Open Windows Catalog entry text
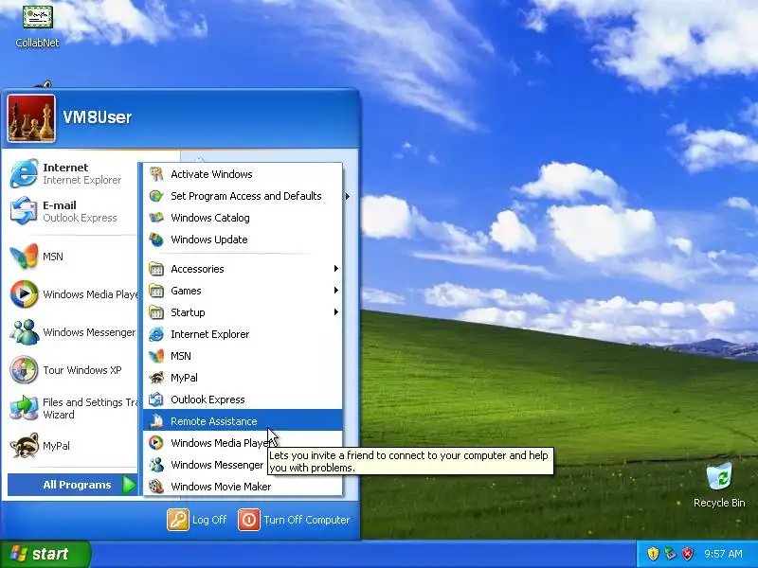Viewport: 758px width, 568px height. pos(210,218)
